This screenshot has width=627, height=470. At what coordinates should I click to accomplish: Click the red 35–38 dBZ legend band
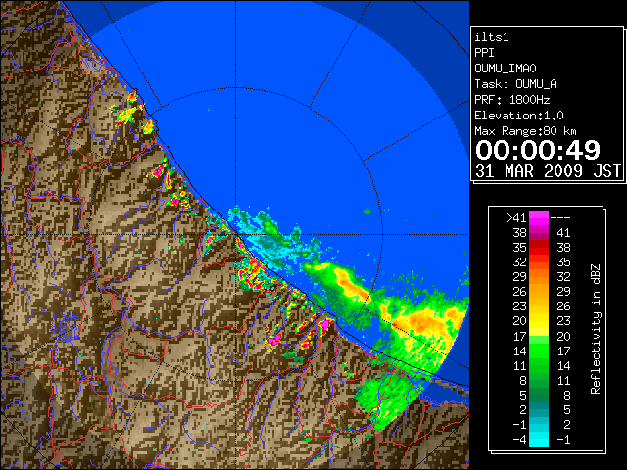[x=539, y=248]
